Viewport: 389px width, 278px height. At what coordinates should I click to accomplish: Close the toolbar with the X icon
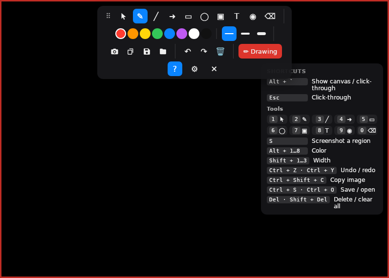(x=214, y=69)
